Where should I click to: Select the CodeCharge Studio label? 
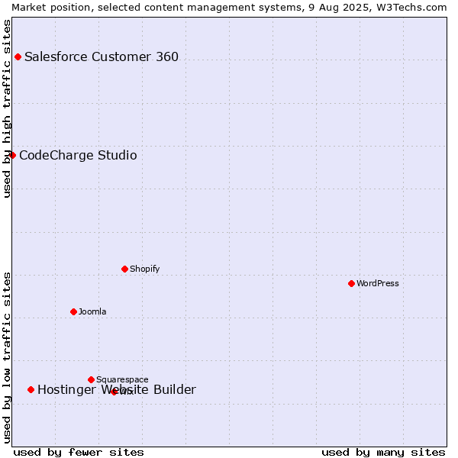(x=78, y=155)
